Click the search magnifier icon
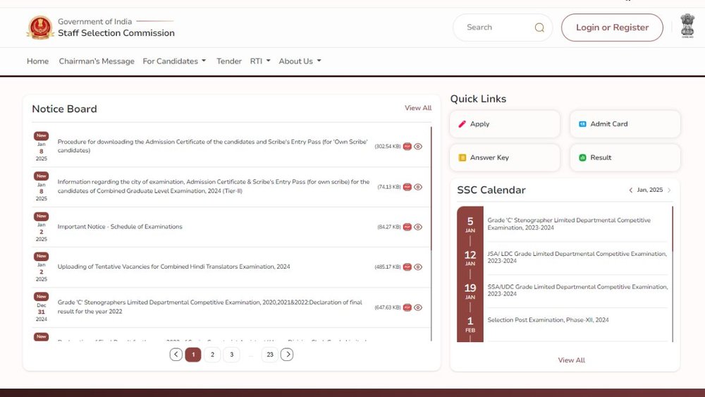 click(x=539, y=28)
